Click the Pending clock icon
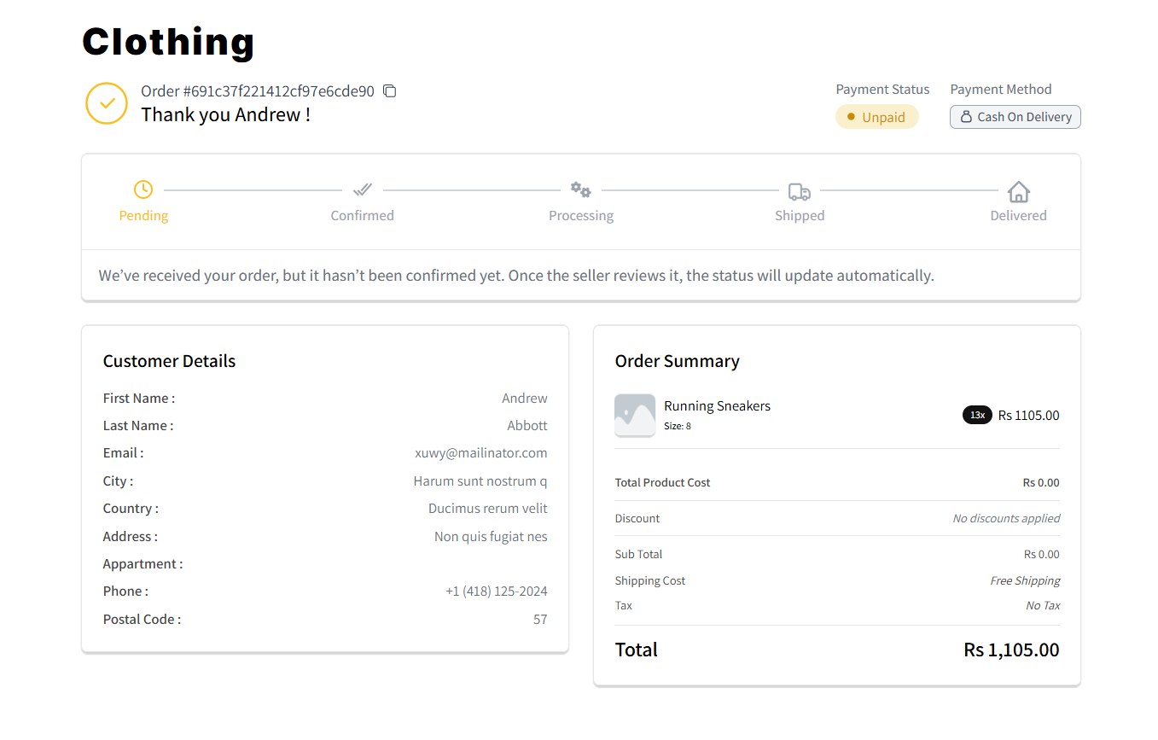The width and height of the screenshot is (1158, 740). (143, 189)
